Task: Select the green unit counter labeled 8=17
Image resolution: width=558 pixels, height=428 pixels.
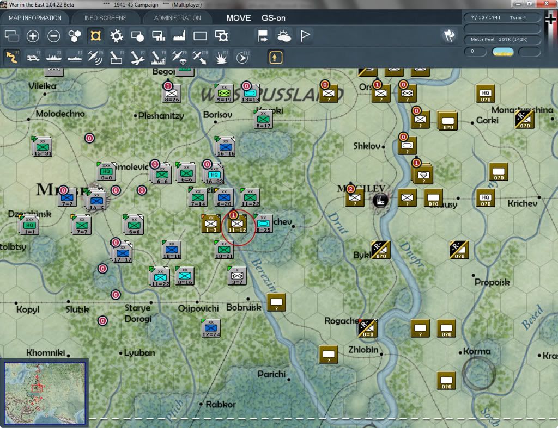Action: pos(263,119)
